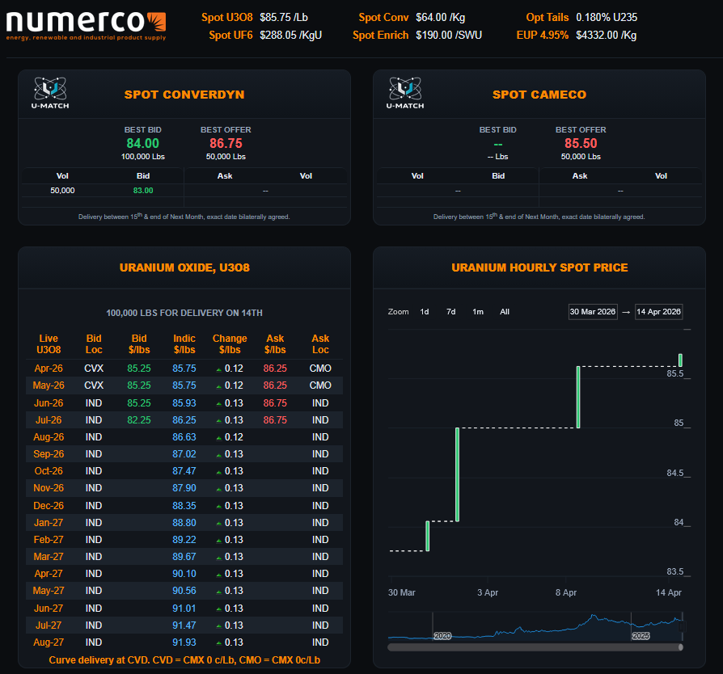Click Dec-26 indicative price 88.35
This screenshot has height=674, width=723.
point(184,506)
